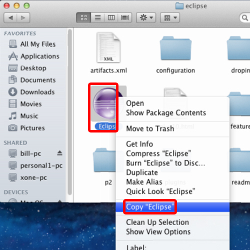Select bill-pc shared computer
Viewport: 250px width, 250px height.
(24, 153)
